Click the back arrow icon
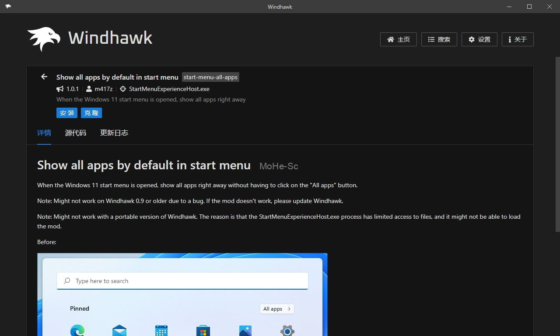Viewport: 560px width, 336px height. tap(44, 77)
